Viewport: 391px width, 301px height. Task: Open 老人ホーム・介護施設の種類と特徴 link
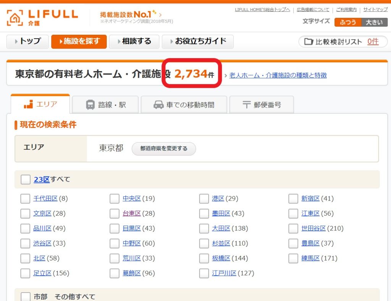click(x=278, y=75)
